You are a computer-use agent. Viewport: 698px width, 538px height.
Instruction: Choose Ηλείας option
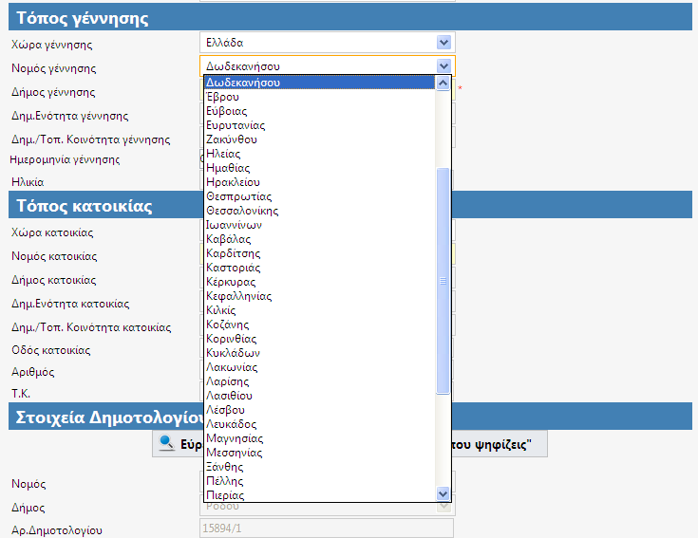point(319,154)
